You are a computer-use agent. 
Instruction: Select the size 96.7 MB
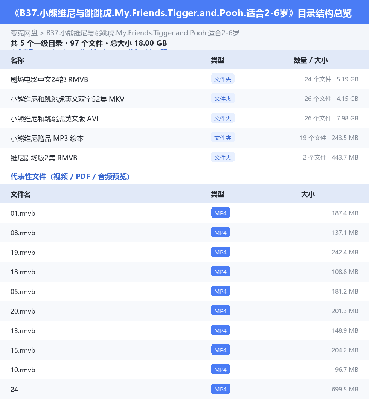347,370
